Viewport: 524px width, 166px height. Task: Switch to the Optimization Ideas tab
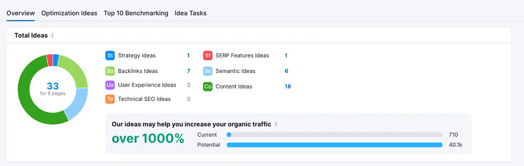coord(69,13)
